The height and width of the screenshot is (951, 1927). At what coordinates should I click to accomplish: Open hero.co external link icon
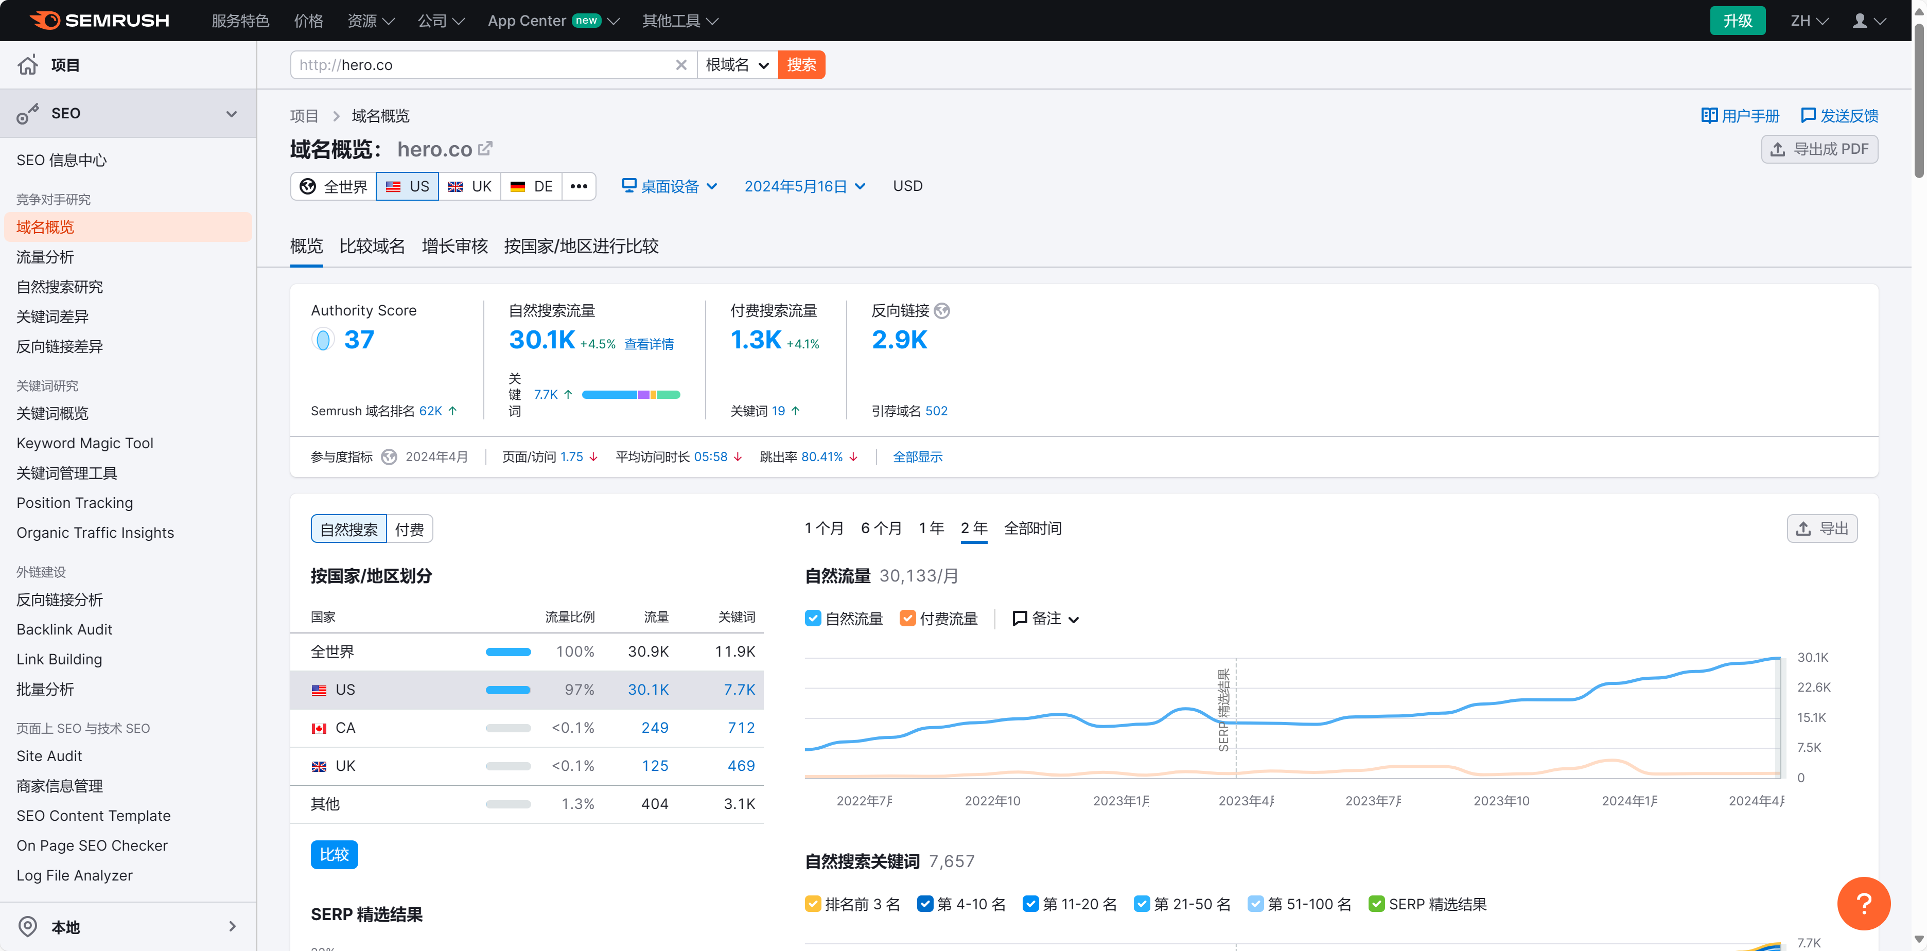485,148
